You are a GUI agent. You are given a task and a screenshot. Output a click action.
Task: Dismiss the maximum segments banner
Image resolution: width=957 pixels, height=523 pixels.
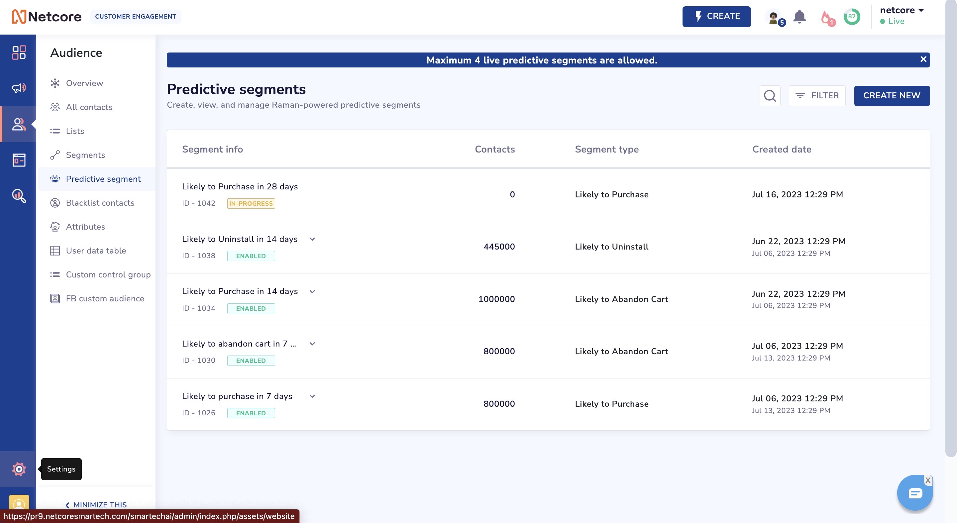click(x=923, y=59)
